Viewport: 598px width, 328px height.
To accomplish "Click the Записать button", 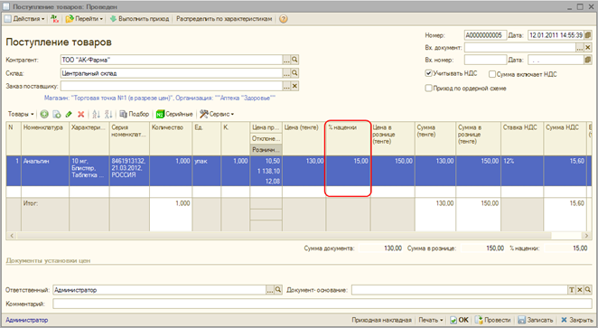I will tap(536, 320).
